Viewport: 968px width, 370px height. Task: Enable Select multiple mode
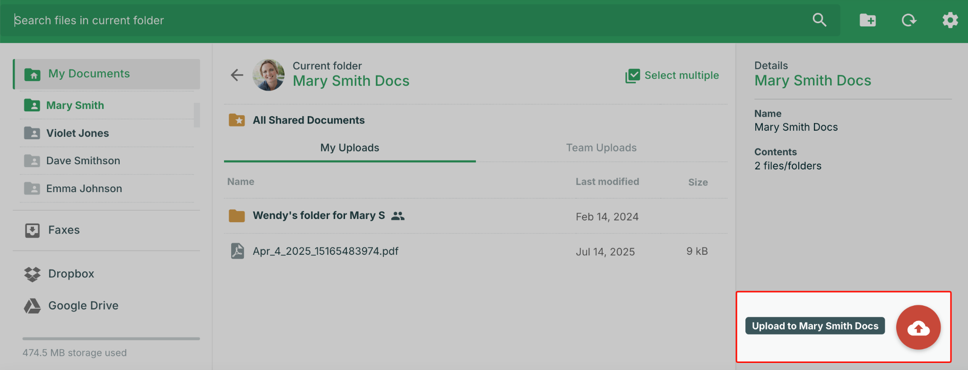[672, 76]
